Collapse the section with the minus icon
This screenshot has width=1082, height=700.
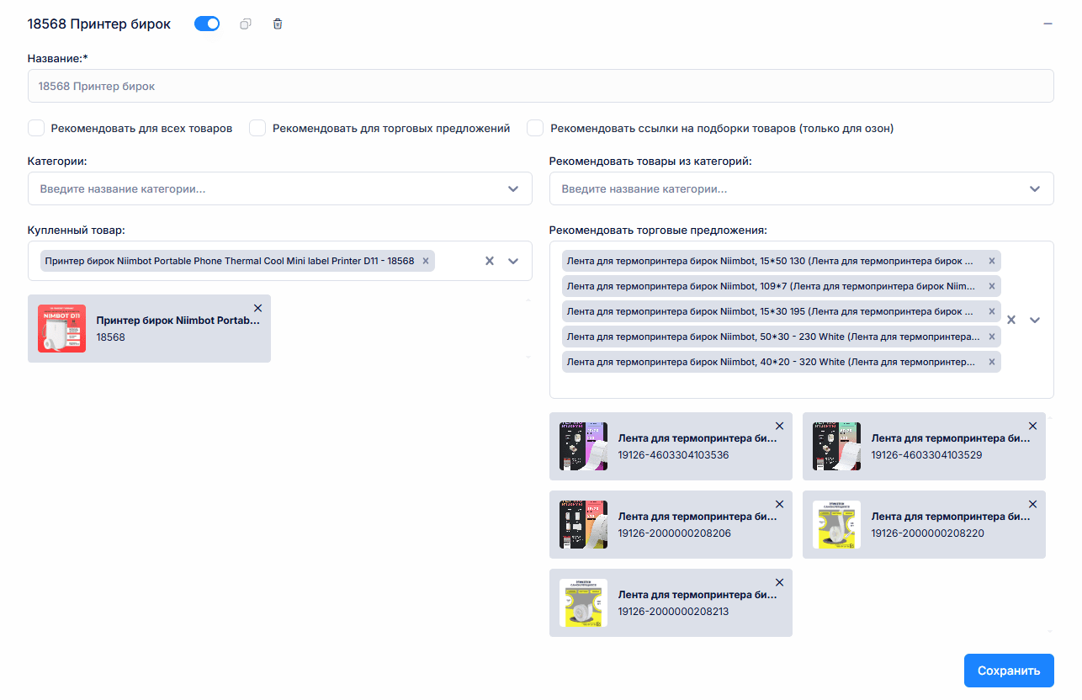point(1048,24)
